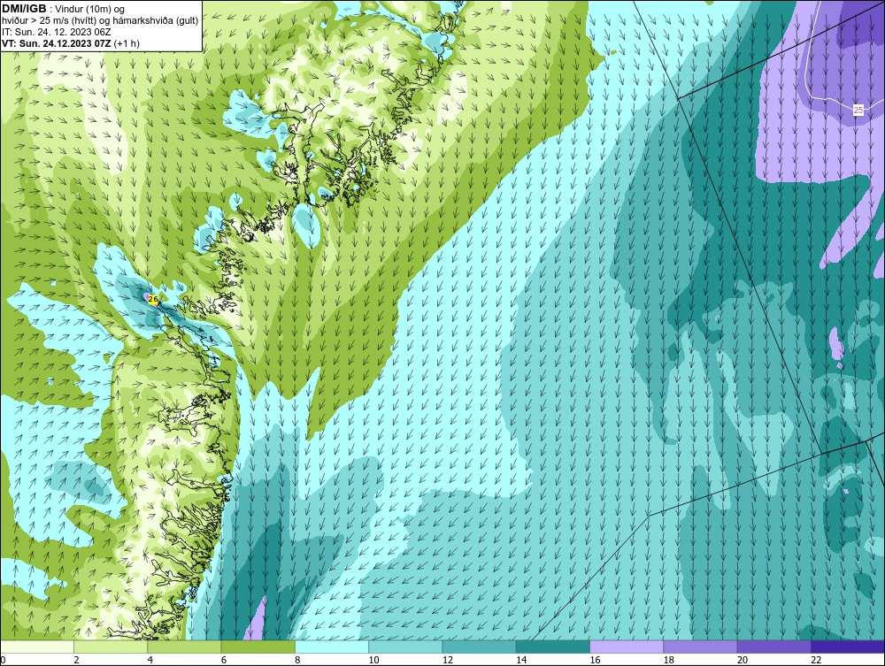The width and height of the screenshot is (885, 666).
Task: Select the DMI/IGB title text
Action: click(x=24, y=9)
